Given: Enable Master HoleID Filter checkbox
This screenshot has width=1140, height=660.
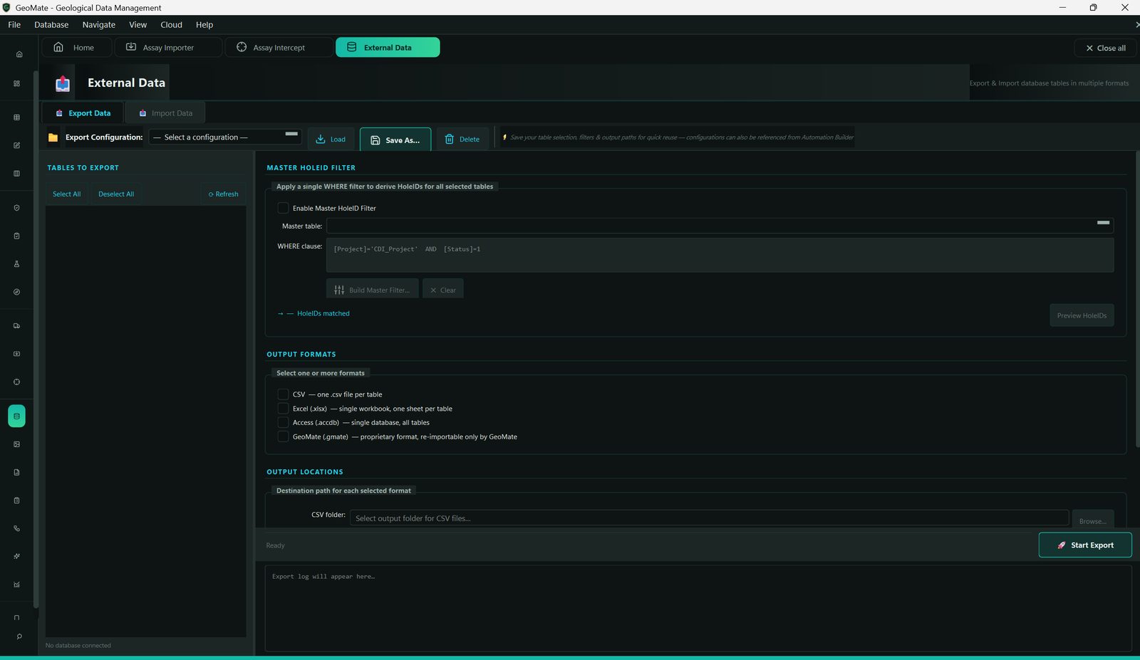Looking at the screenshot, I should tap(283, 208).
